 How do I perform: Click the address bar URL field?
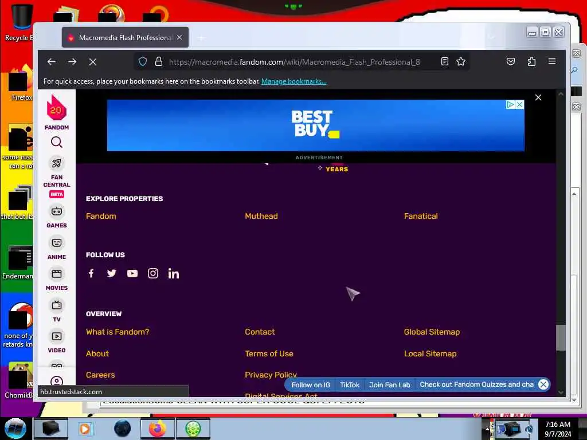295,62
